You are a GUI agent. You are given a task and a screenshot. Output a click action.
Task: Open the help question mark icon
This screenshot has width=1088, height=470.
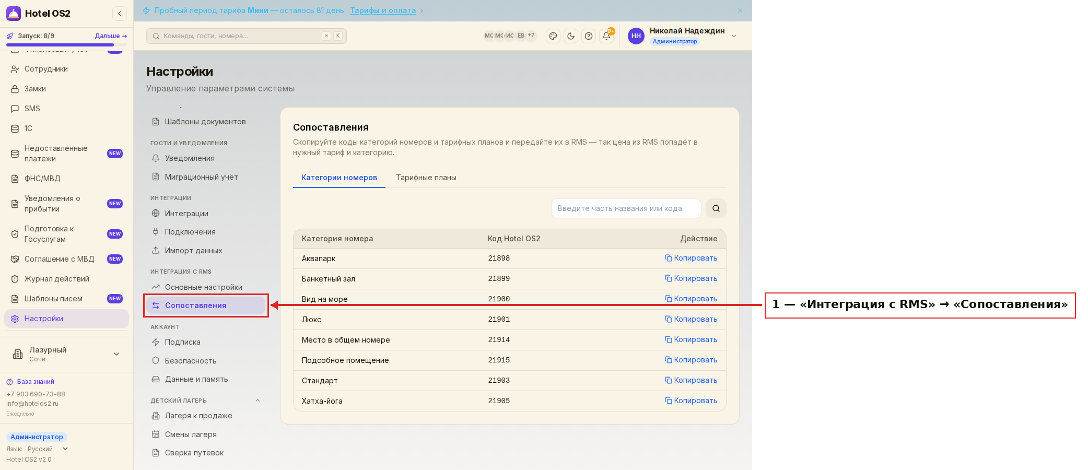(589, 36)
